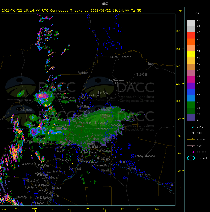This screenshot has height=212, width=210.
Task: Pick the red 60-65 dBZ swatch
Action: [191, 36]
